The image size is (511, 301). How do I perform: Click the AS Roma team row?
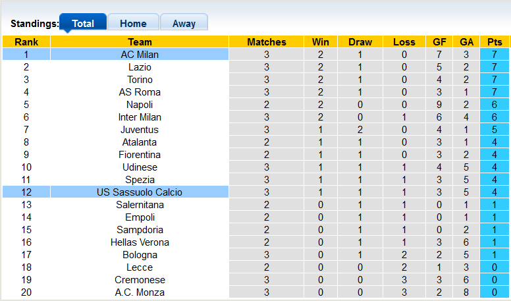coord(140,92)
